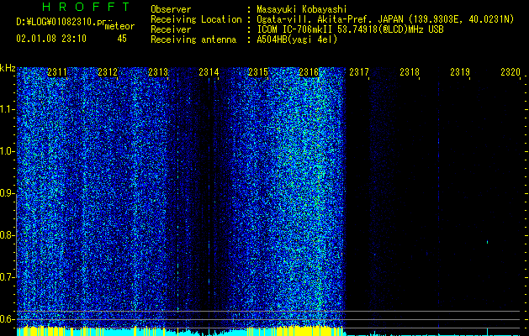Click the Observer label
The height and width of the screenshot is (336, 529).
click(171, 9)
